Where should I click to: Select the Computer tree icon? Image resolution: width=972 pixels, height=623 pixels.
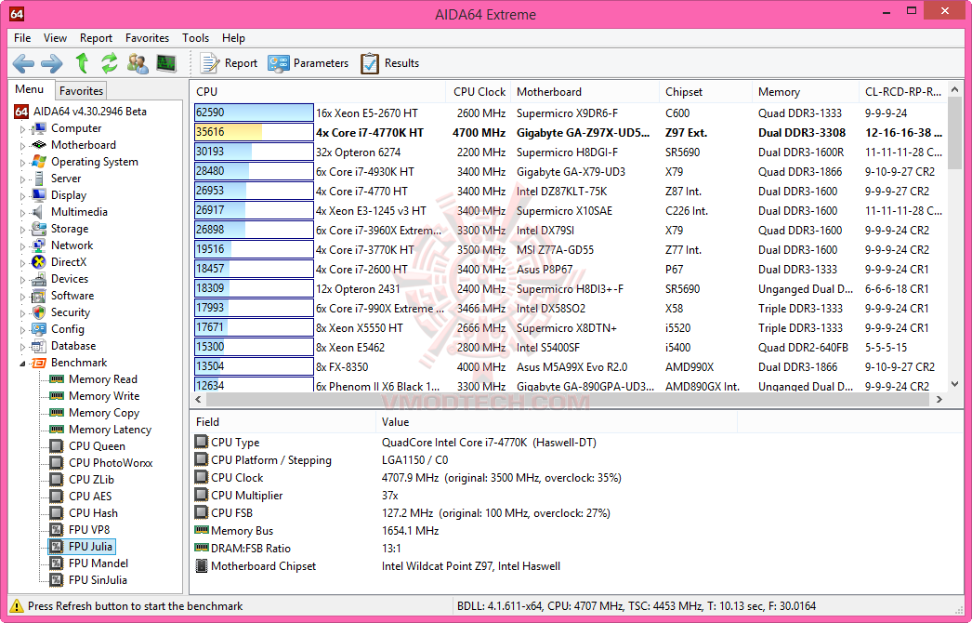coord(39,128)
